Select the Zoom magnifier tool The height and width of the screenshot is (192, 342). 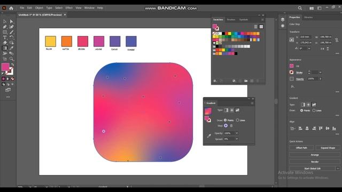click(x=11, y=59)
